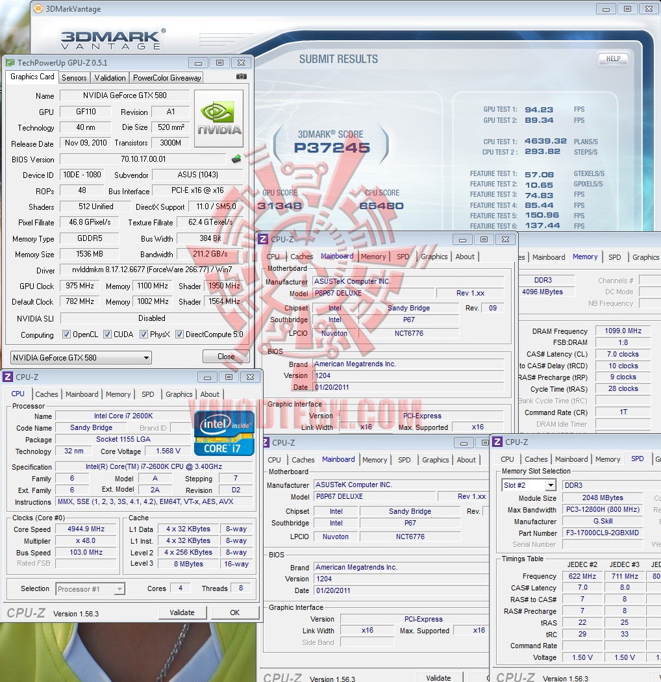This screenshot has height=682, width=661.
Task: Click the Driver field showing ForceWare 266.77
Action: 152,270
